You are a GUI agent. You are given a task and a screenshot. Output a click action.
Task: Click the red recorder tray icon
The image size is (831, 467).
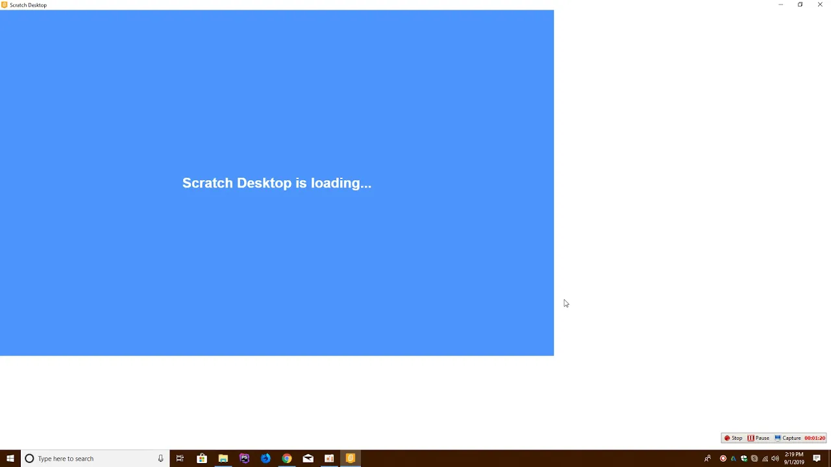723,459
